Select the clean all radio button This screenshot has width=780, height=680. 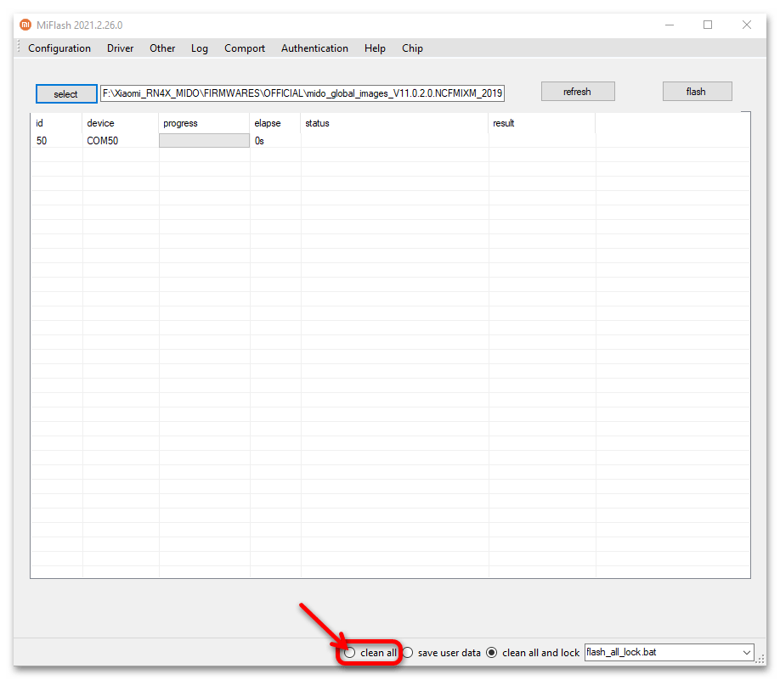pos(350,653)
